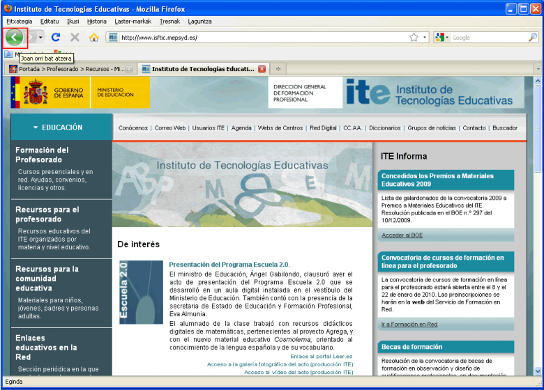Open a new tab with plus button
Viewport: 544px width, 390px height.
click(278, 69)
